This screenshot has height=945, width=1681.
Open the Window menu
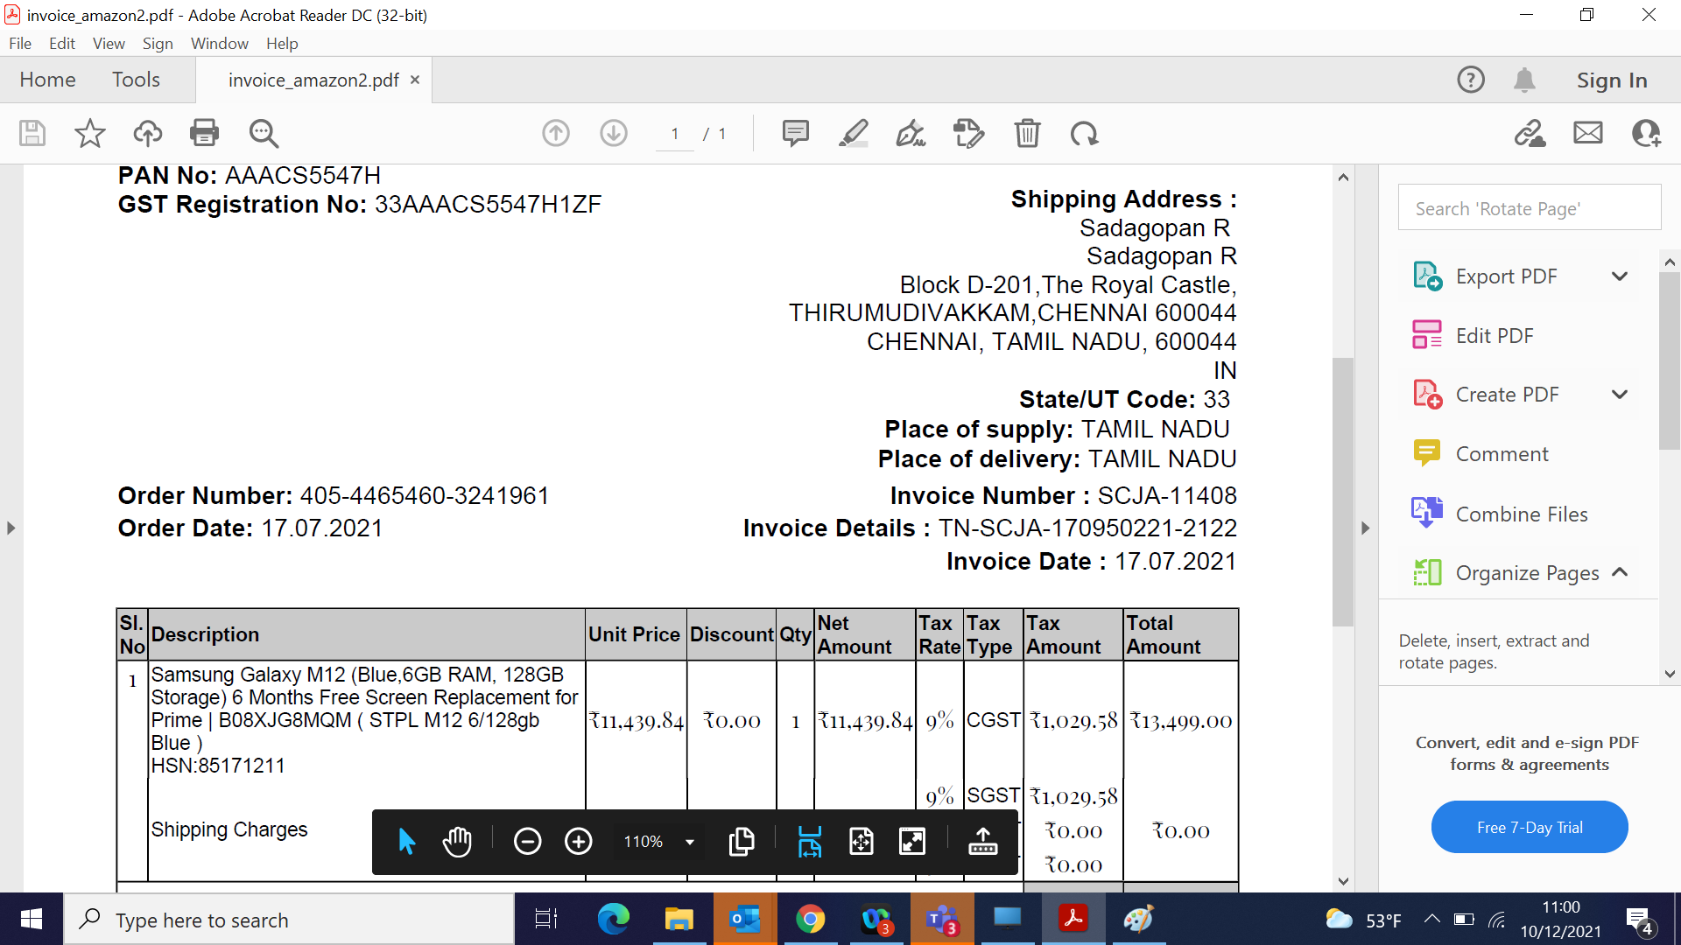[219, 43]
